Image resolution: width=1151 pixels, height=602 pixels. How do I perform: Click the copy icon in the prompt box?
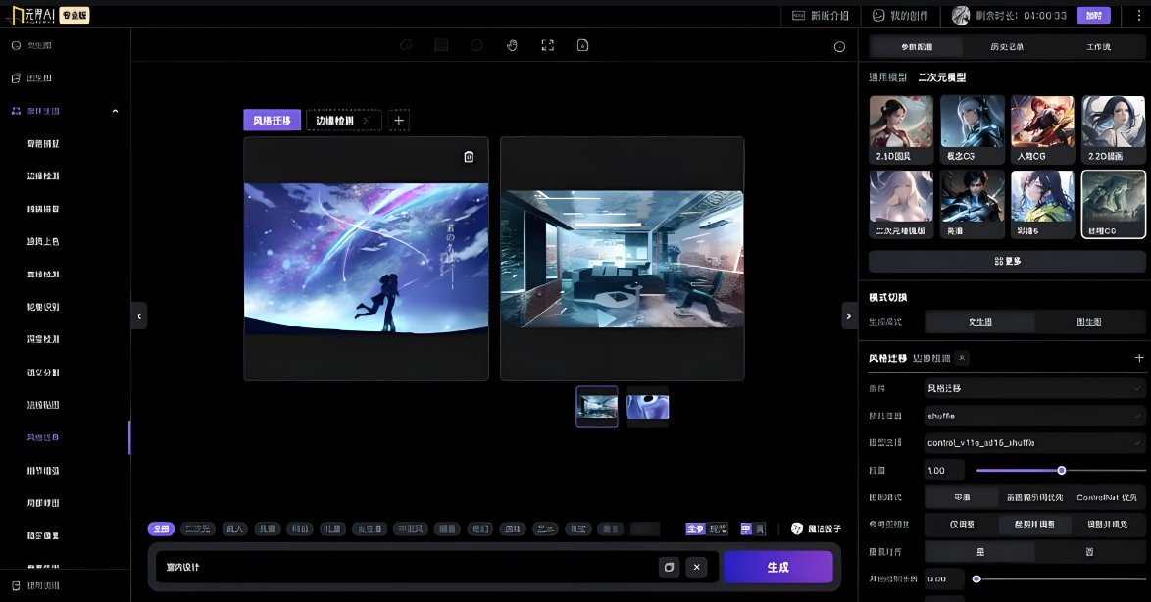(669, 567)
